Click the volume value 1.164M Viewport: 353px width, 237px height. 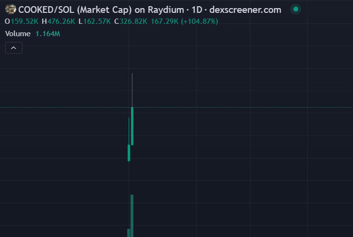click(x=48, y=34)
